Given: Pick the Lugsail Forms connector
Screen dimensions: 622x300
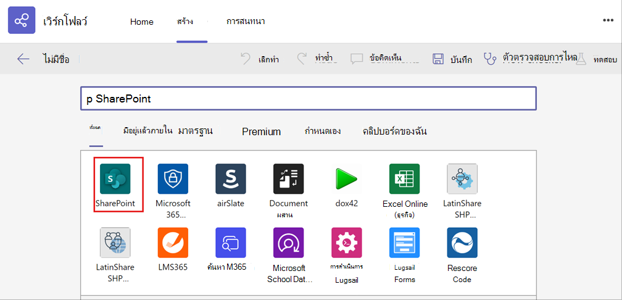Looking at the screenshot, I should (x=405, y=243).
